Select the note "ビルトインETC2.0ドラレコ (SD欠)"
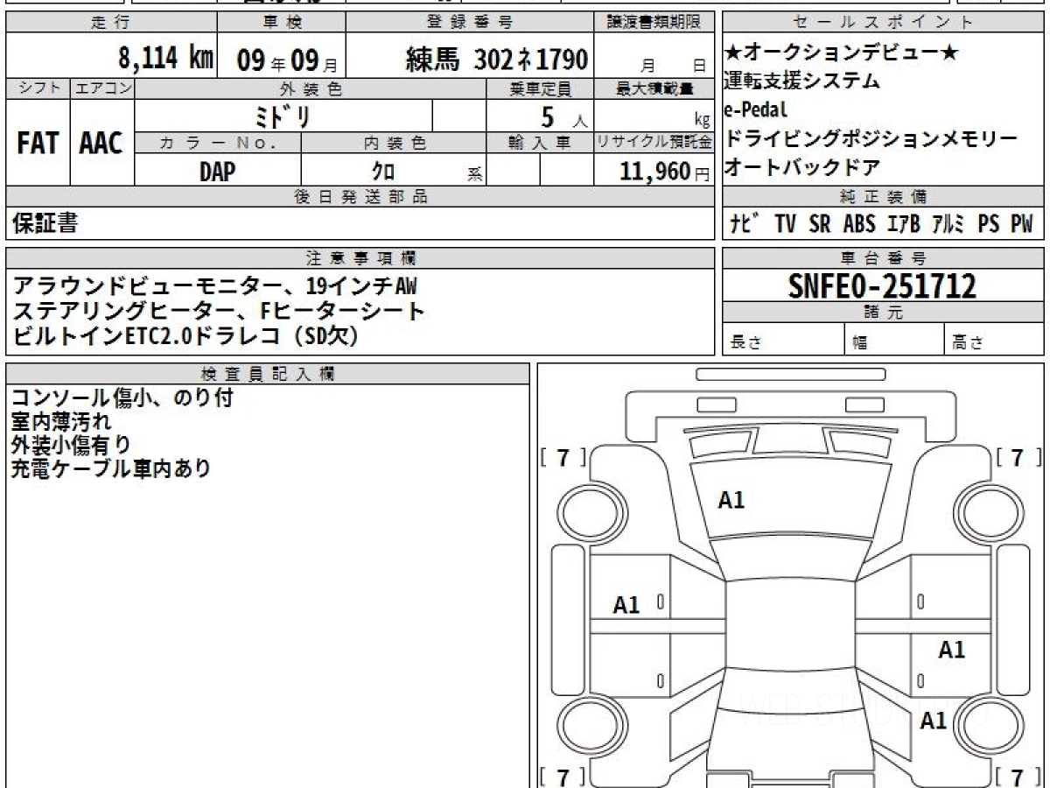Viewport: 1050px width, 788px height. (185, 335)
